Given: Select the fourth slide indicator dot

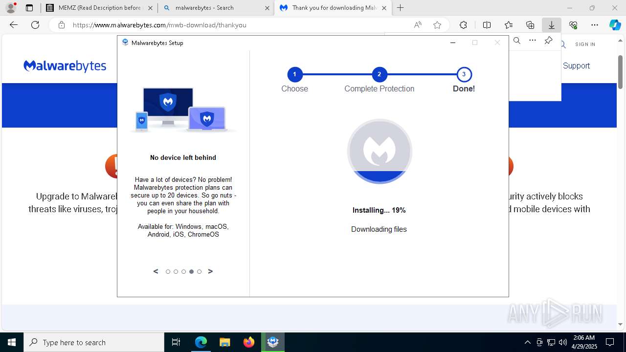Looking at the screenshot, I should (191, 272).
